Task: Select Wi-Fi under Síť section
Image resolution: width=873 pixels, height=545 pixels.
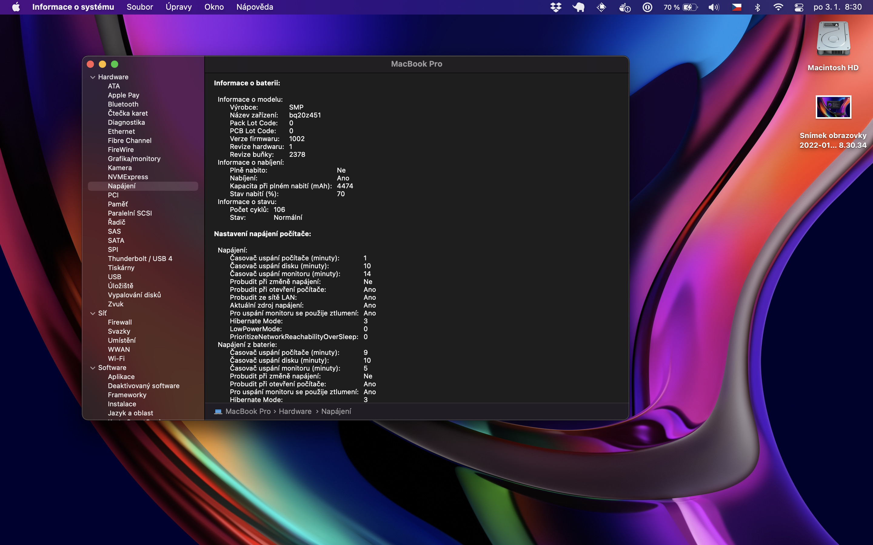Action: tap(116, 358)
